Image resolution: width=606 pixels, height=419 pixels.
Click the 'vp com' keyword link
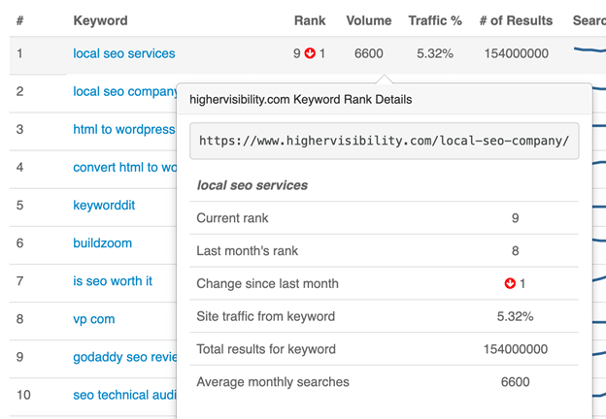coord(93,319)
